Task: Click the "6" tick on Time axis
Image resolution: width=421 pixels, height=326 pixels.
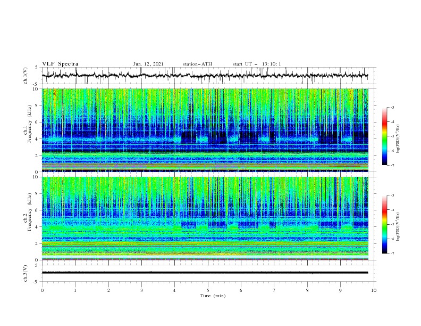Action: pos(241,290)
